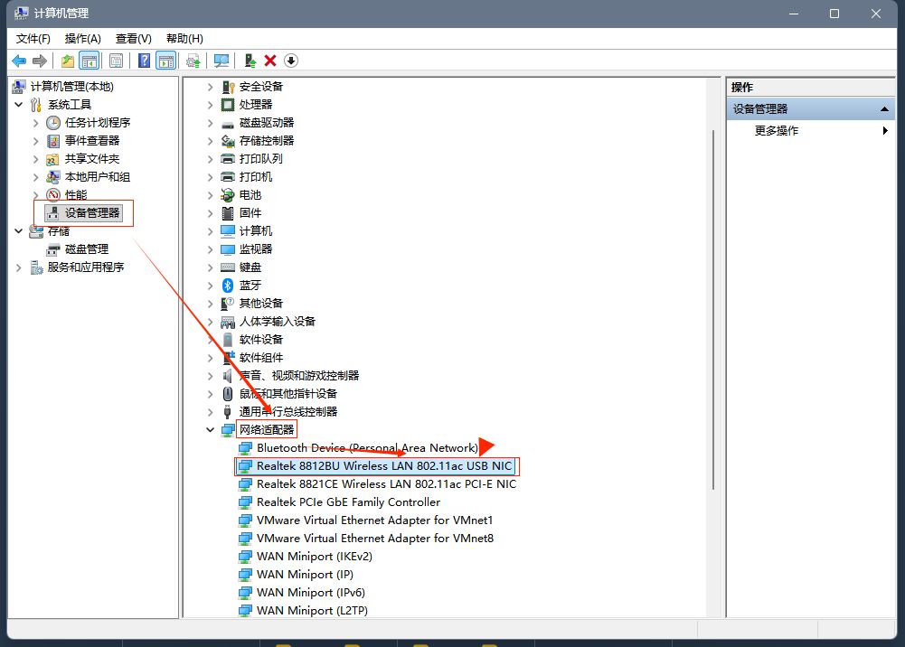Screen dimensions: 905x647
Task: Click the up one level folder icon
Action: point(67,61)
